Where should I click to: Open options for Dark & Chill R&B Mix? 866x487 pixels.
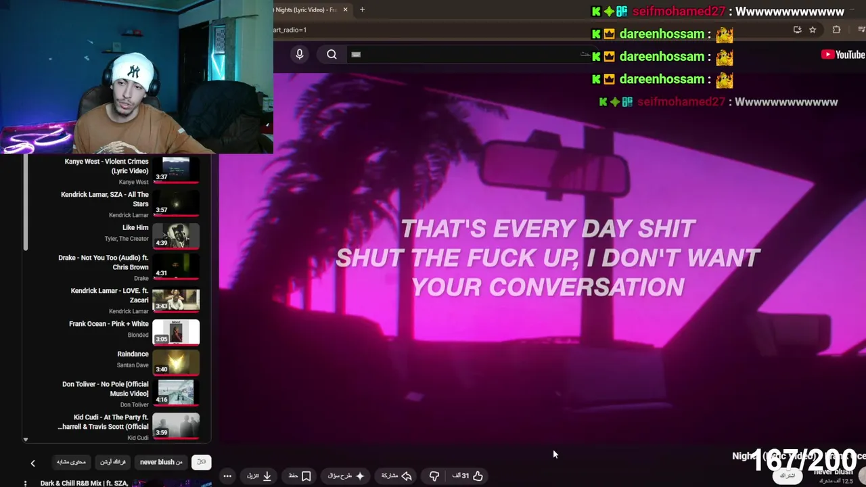(25, 483)
